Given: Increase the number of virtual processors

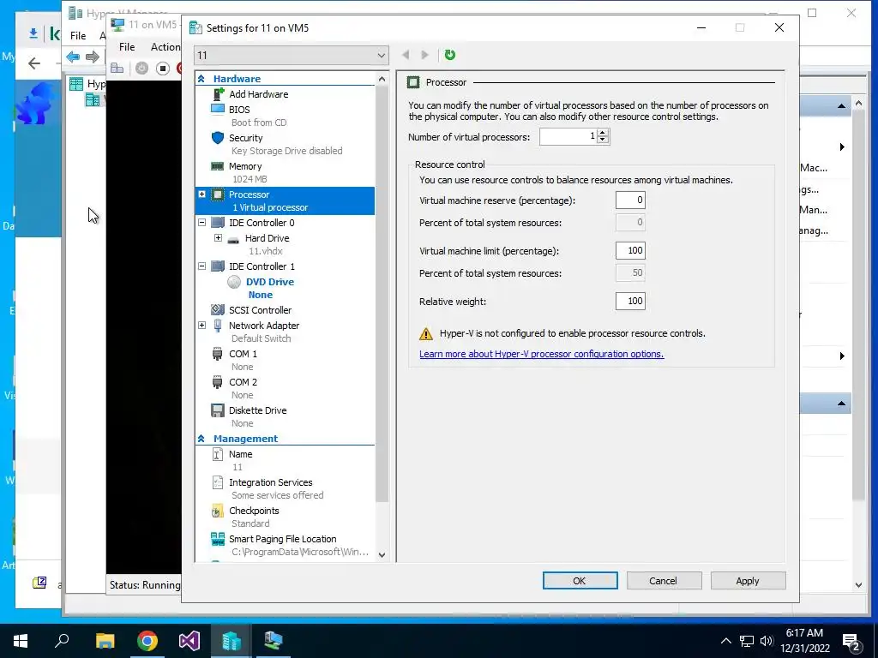Looking at the screenshot, I should (x=603, y=133).
